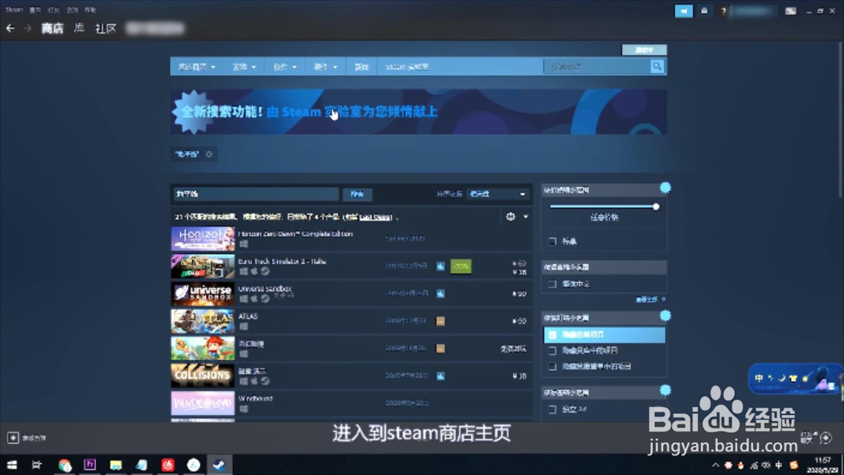
Task: Open Google Chrome from the taskbar
Action: point(64,465)
